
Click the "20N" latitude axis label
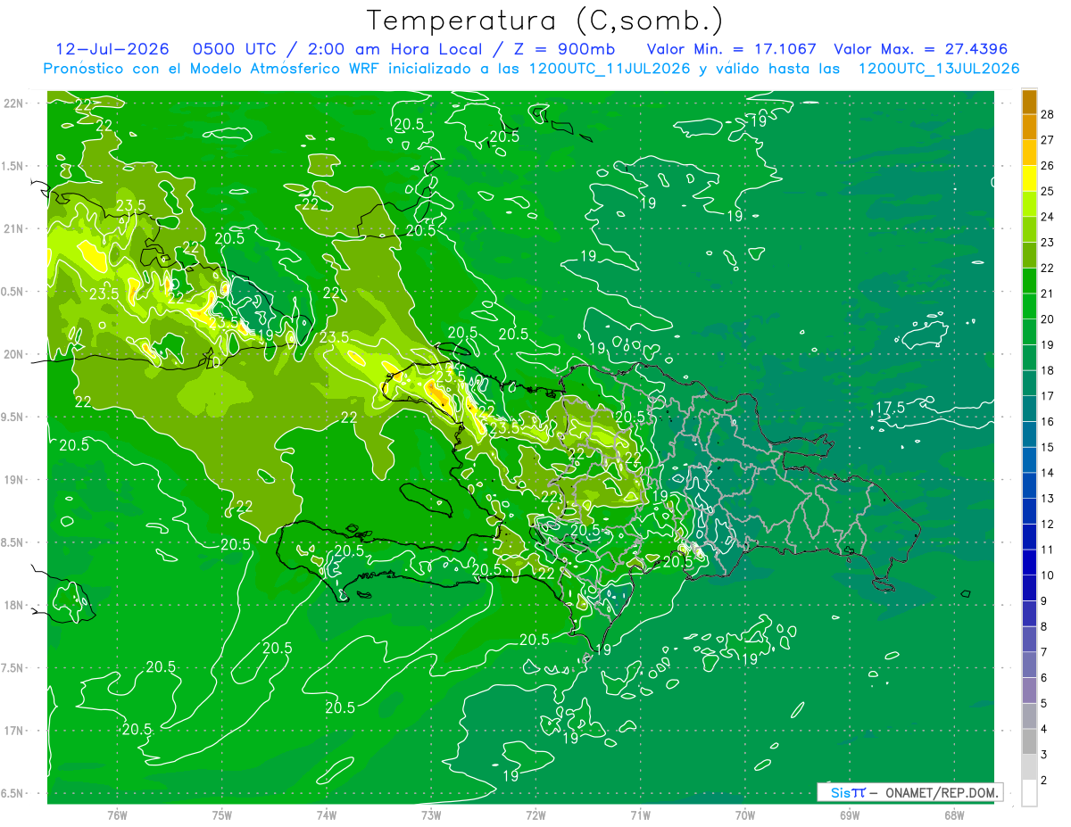coord(15,354)
